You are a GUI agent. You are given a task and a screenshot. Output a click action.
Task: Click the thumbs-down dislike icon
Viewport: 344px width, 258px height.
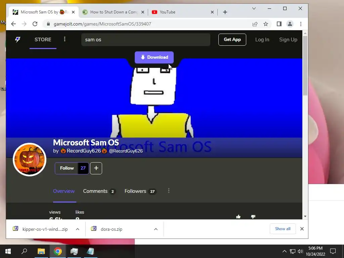pyautogui.click(x=253, y=217)
